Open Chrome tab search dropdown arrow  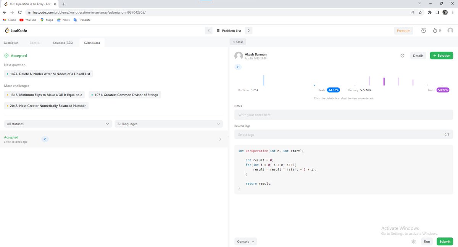[419, 3]
